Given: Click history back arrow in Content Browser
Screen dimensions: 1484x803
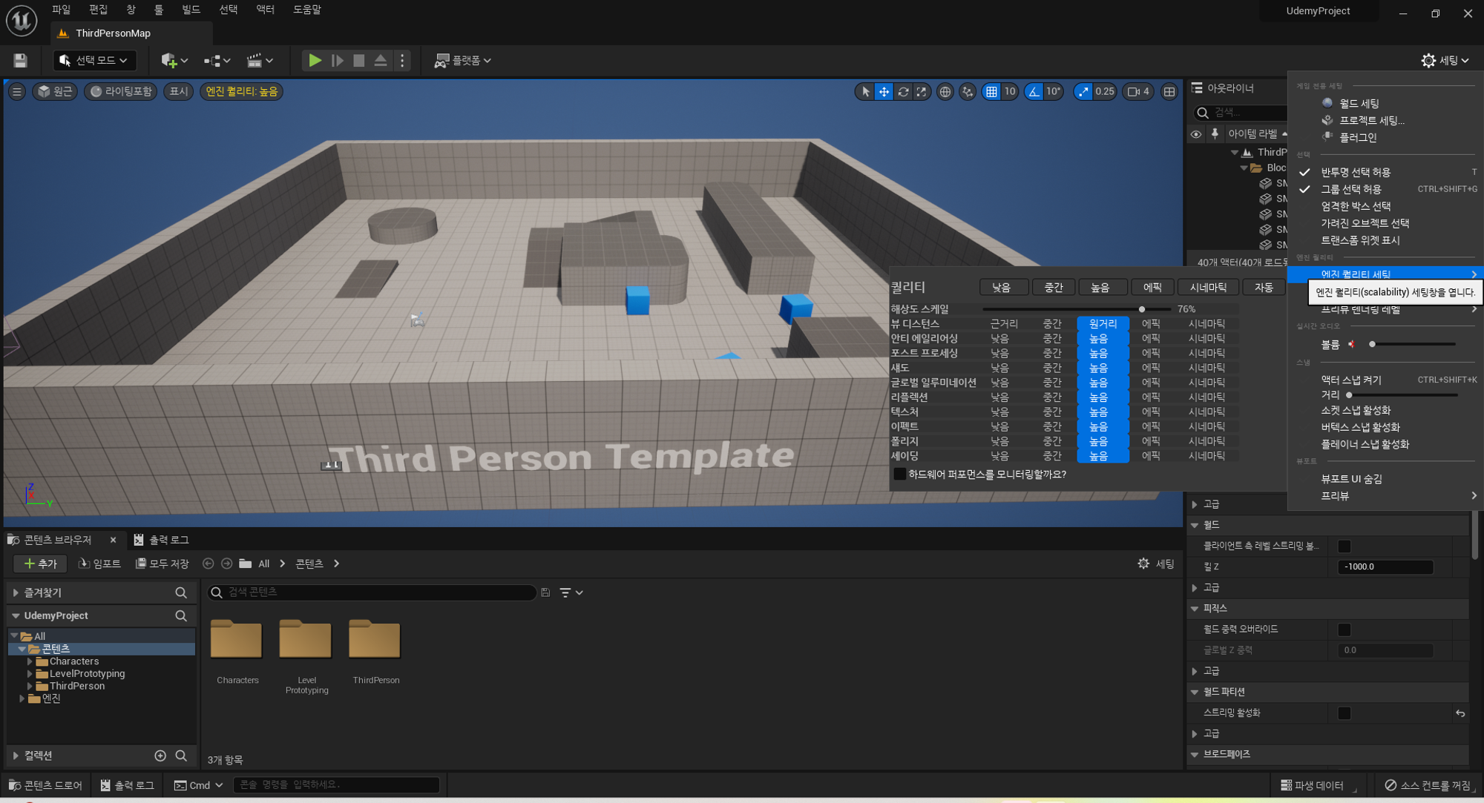Looking at the screenshot, I should (209, 564).
